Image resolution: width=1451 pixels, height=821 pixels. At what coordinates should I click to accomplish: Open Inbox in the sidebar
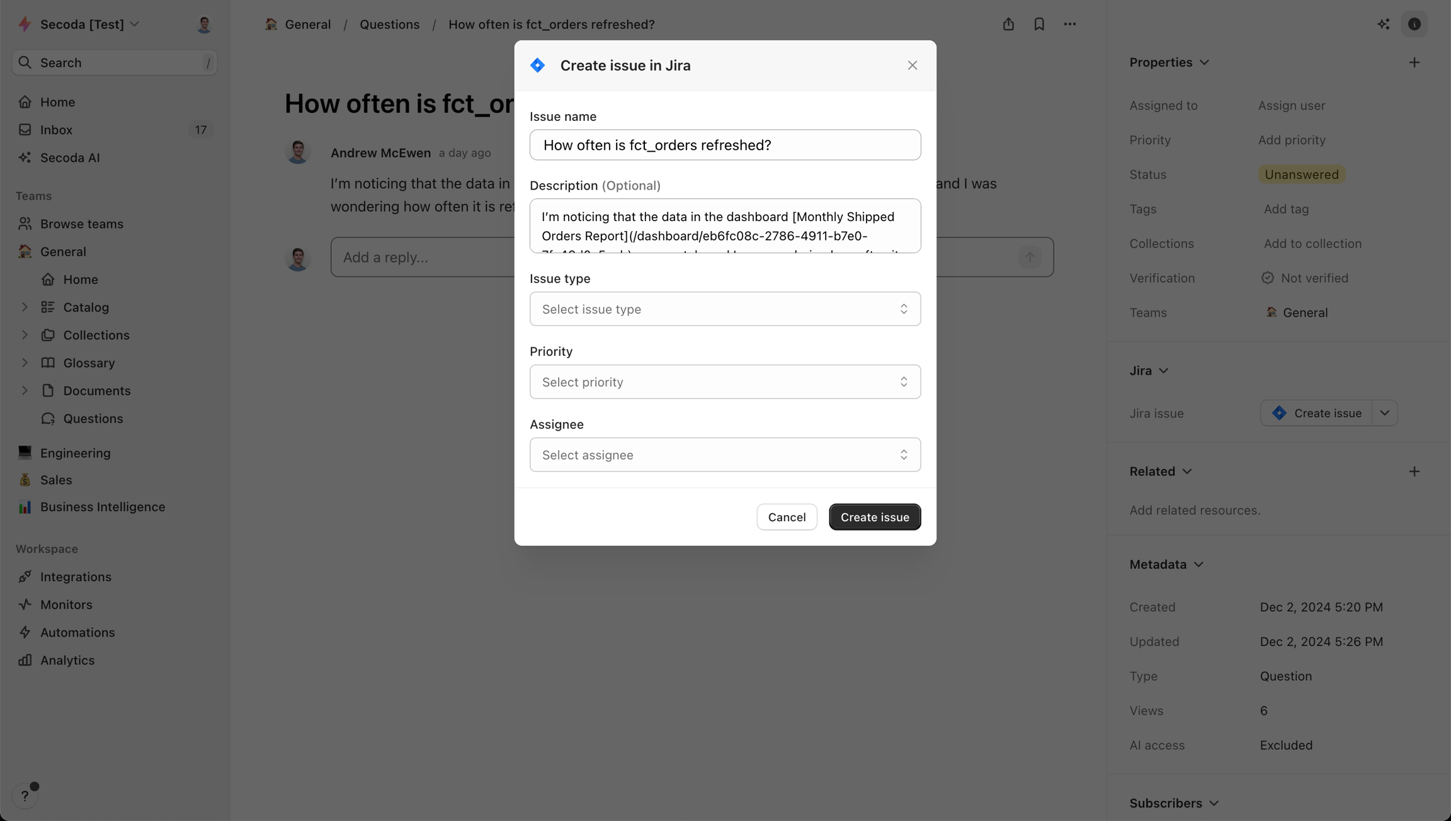tap(57, 130)
